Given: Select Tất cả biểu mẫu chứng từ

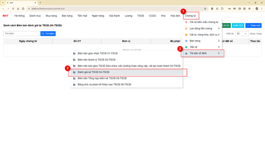Looking at the screenshot, I should 204,22.
